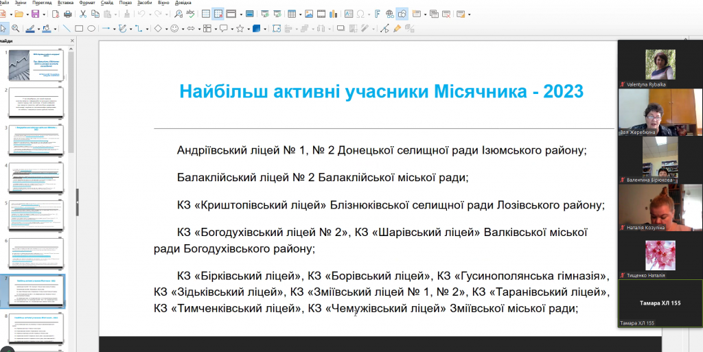Print the presentation
This screenshot has height=352, width=703.
click(x=68, y=14)
